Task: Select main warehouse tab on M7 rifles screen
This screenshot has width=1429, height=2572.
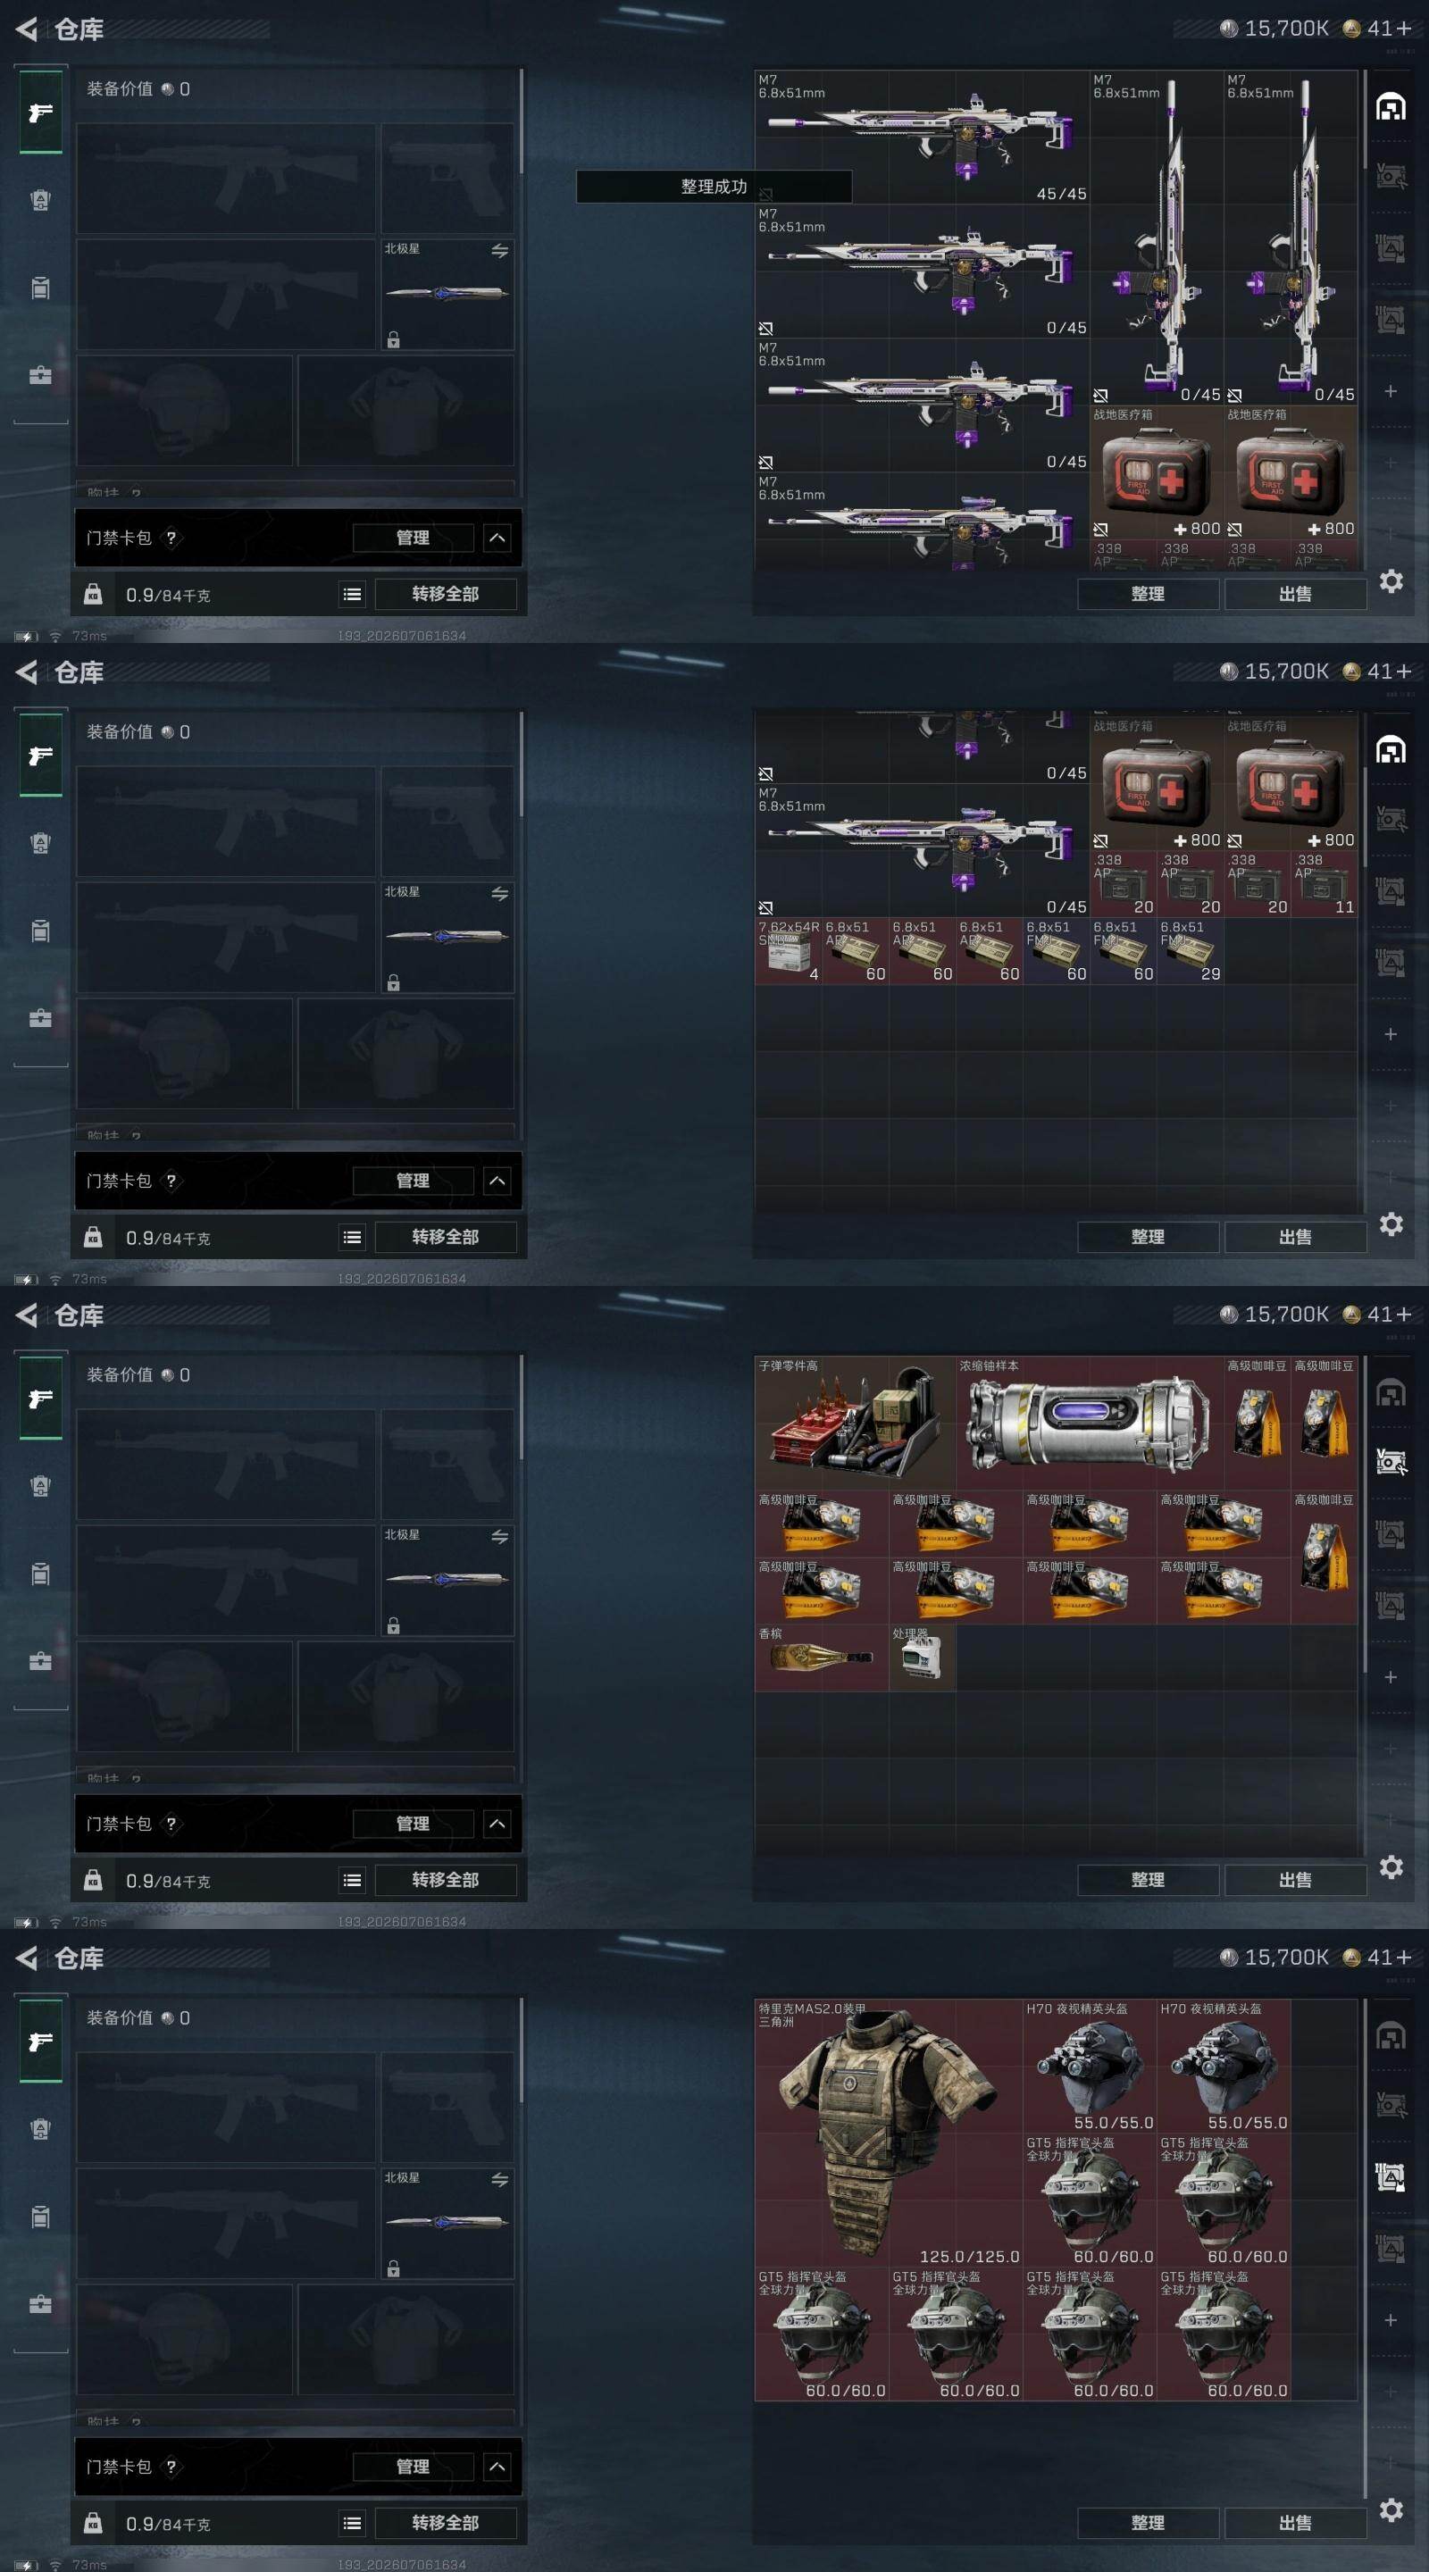Action: point(1391,106)
